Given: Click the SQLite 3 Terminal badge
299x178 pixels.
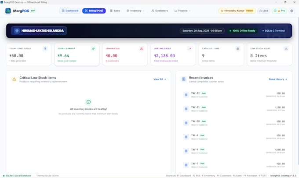Looking at the screenshot, I should [x=273, y=31].
